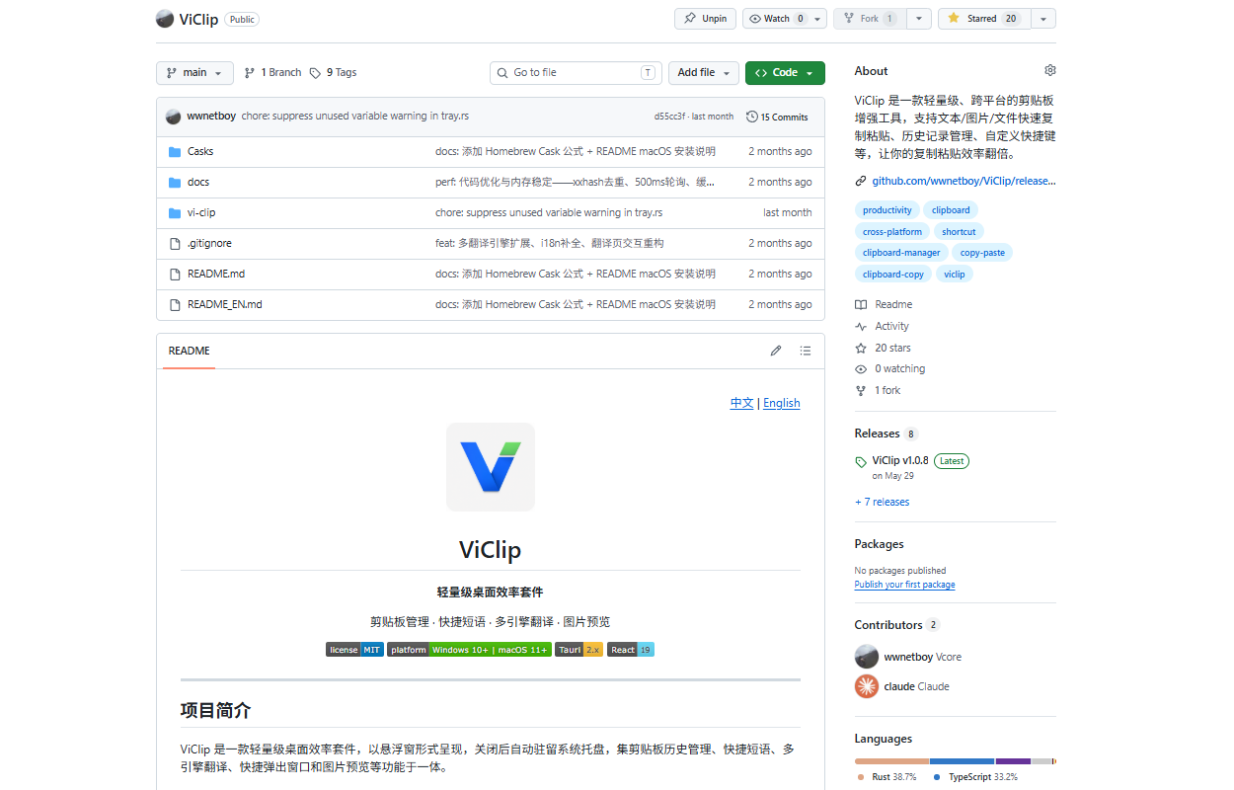Viewport: 1234px width, 790px height.
Task: Click the license MIT badge
Action: coord(354,650)
